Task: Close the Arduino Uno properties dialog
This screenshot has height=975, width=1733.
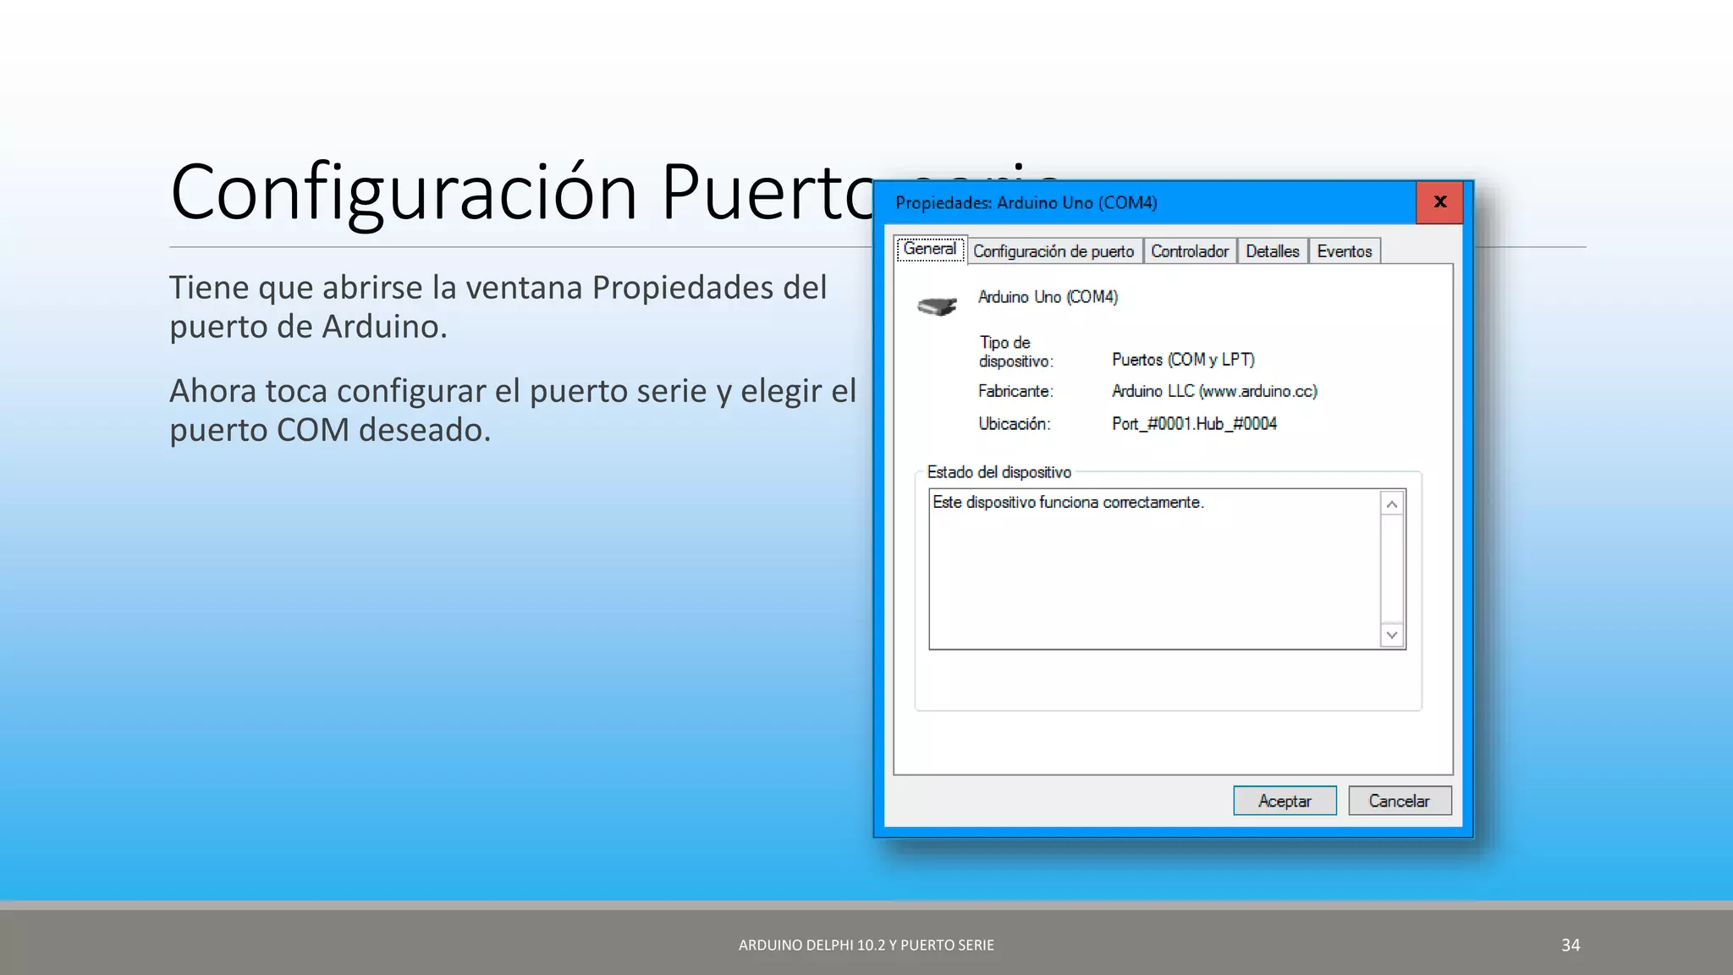Action: pyautogui.click(x=1439, y=202)
